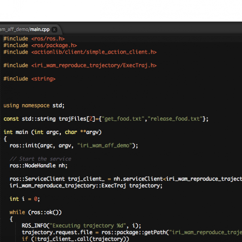Image resolution: width=242 pixels, height=242 pixels.
Task: Click the 'while (ros::ok())' line
Action: [x=35, y=213]
